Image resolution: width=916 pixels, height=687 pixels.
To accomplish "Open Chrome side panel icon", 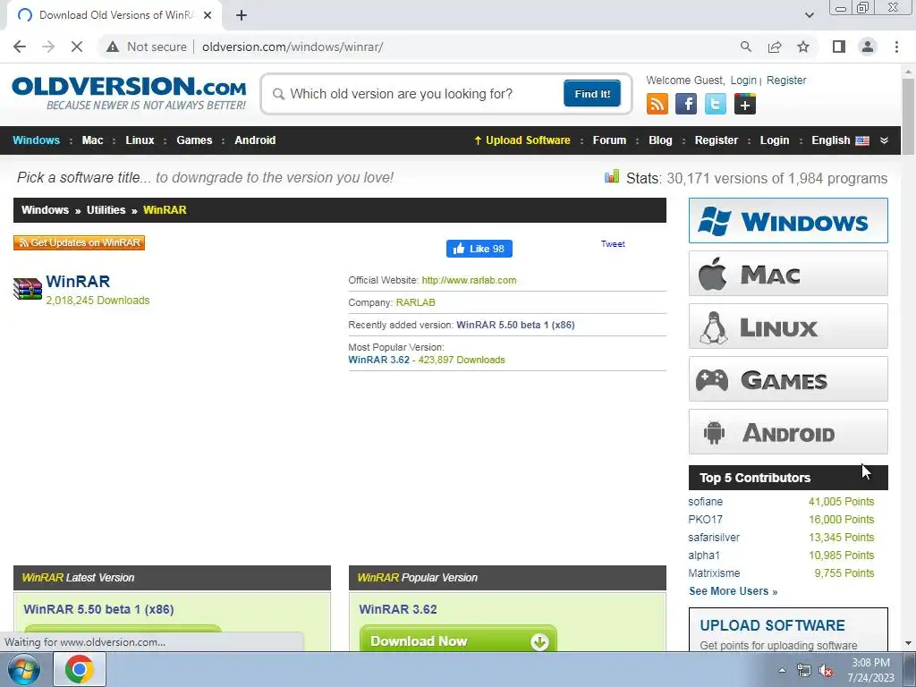I will [x=839, y=47].
